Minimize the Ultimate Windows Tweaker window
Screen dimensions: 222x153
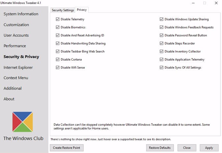point(192,3)
